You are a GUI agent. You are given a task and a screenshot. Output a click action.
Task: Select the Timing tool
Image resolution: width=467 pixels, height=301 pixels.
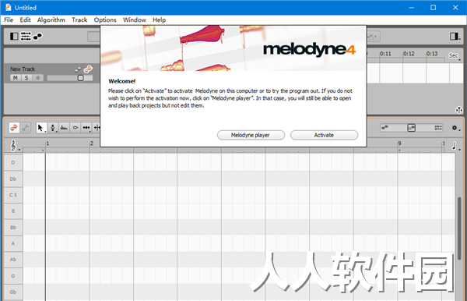click(x=86, y=128)
